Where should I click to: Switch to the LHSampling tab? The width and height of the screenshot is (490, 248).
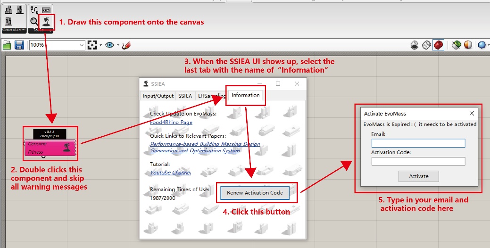coord(211,96)
